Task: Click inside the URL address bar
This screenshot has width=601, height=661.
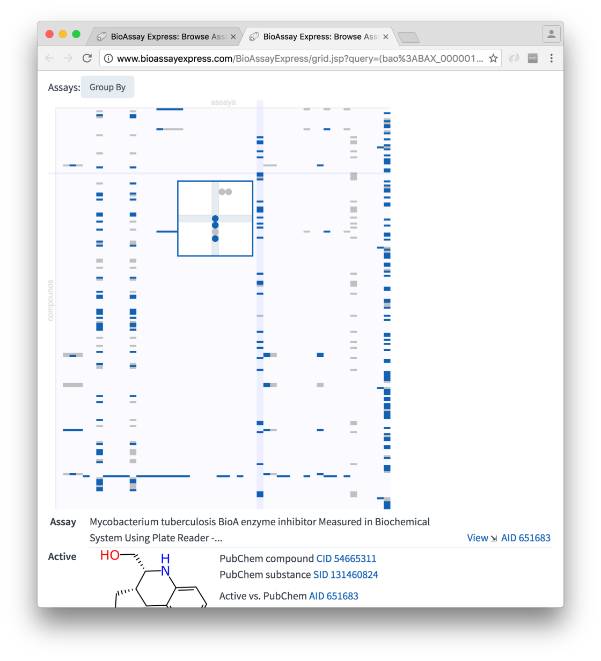Action: coord(300,58)
